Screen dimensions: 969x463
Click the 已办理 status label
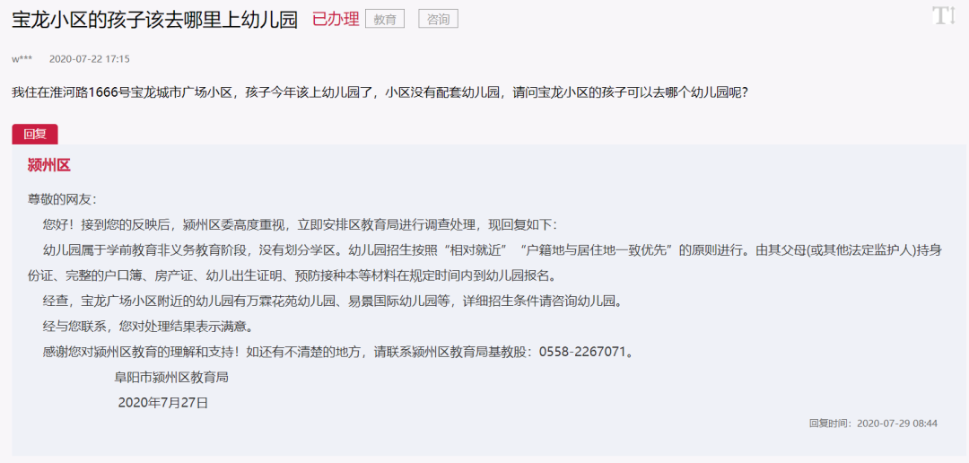click(x=336, y=19)
